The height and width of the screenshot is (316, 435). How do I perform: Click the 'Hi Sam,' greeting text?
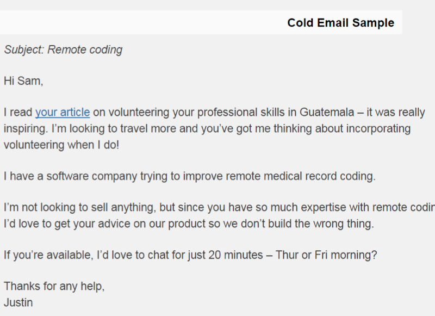coord(23,81)
